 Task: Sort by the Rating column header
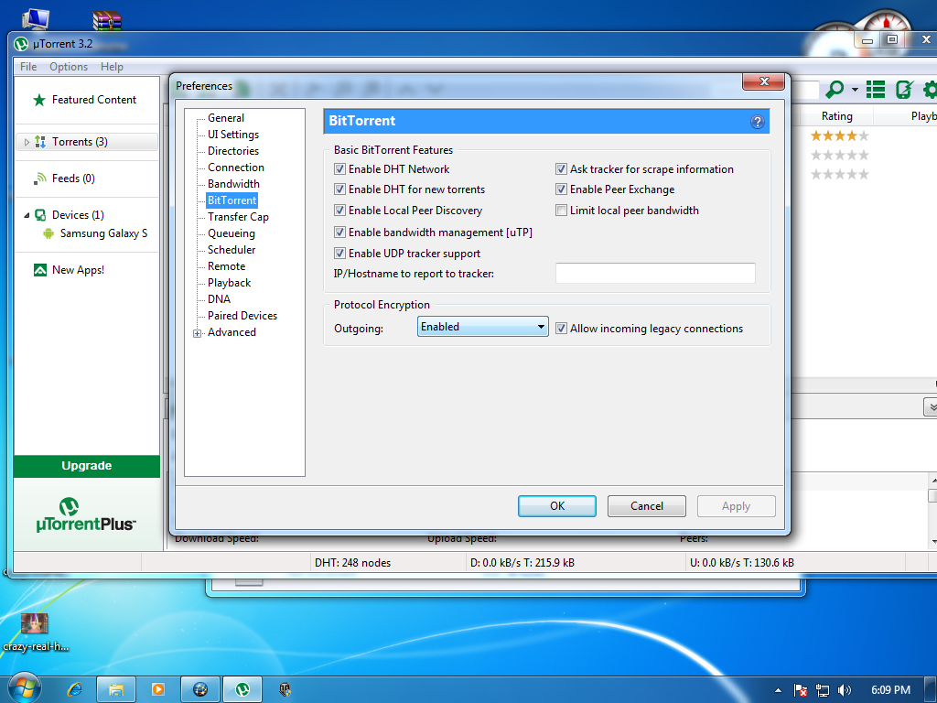(836, 116)
